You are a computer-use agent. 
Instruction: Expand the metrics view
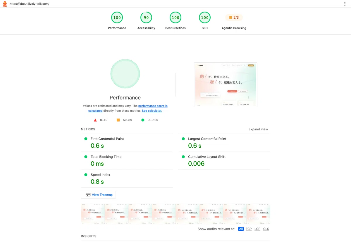pyautogui.click(x=258, y=129)
